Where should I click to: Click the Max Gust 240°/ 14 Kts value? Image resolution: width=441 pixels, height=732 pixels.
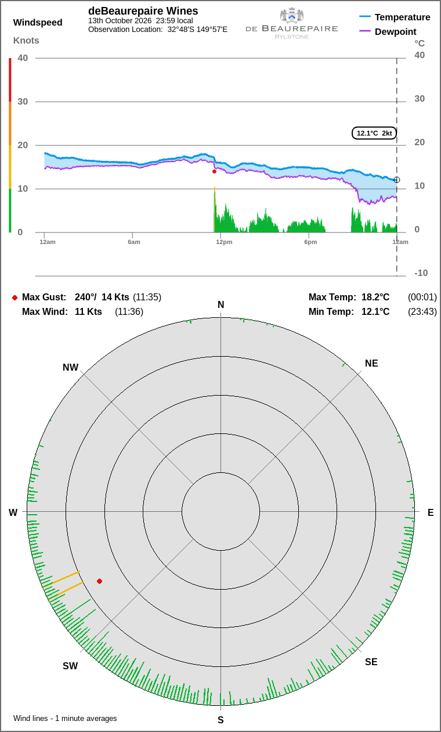pyautogui.click(x=102, y=297)
